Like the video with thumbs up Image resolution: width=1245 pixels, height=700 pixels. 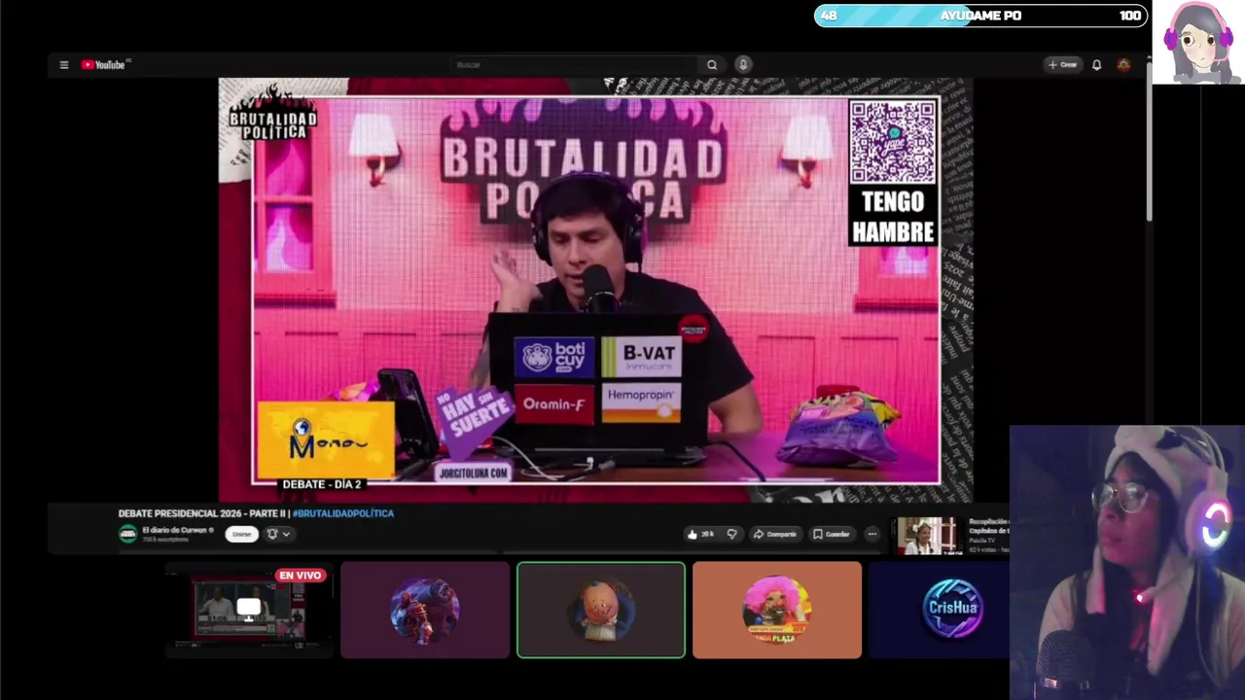click(x=701, y=534)
